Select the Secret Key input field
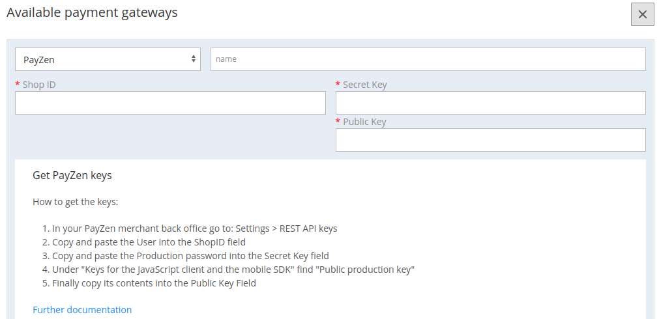 [490, 103]
